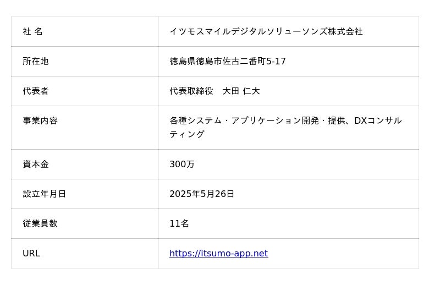Click the address 徳島県徳島市佐古二番町5-17
The image size is (440, 285).
click(x=227, y=62)
